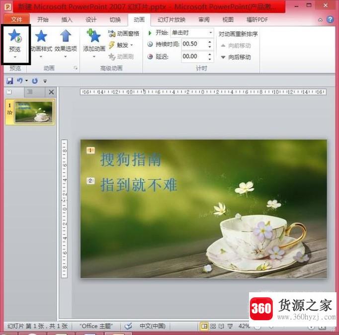Screen dimensions: 339x335
Task: Click the animation star beside slide 1 thumbnail
Action: click(10, 113)
